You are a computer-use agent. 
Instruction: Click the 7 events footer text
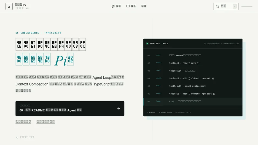point(151,113)
